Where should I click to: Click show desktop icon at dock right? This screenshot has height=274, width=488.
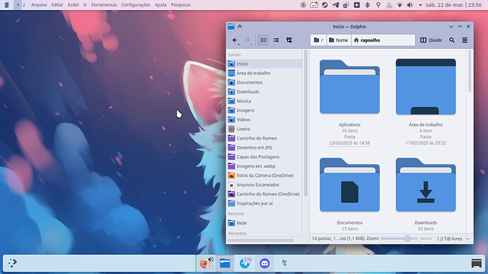(x=476, y=263)
